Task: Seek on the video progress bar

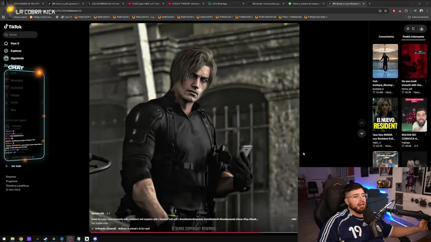Action: [x=194, y=232]
